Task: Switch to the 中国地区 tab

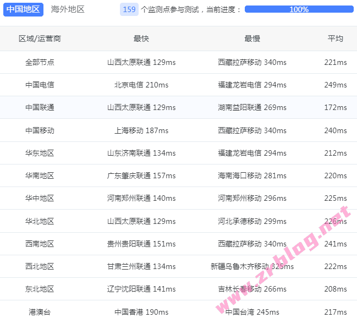Action: 23,9
